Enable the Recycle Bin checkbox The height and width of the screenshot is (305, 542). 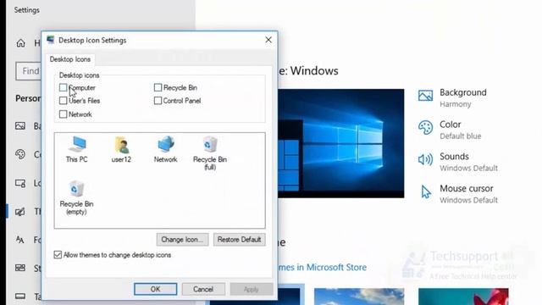[158, 87]
